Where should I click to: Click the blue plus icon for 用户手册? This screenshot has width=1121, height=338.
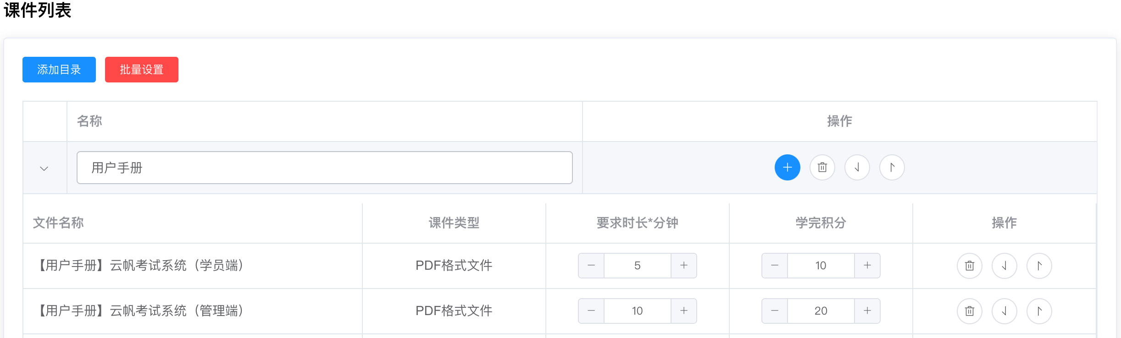[x=787, y=168]
